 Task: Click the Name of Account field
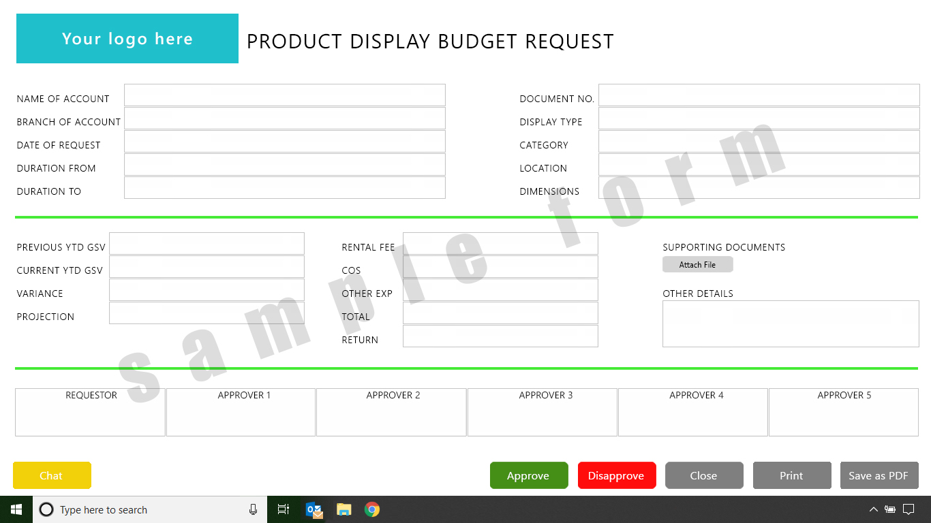[285, 95]
